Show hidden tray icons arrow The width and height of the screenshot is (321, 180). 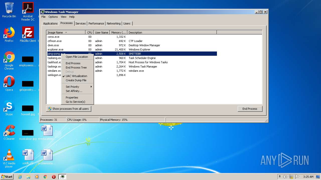280,177
